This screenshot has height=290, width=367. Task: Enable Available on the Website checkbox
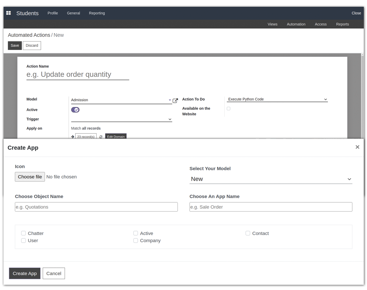click(x=229, y=109)
